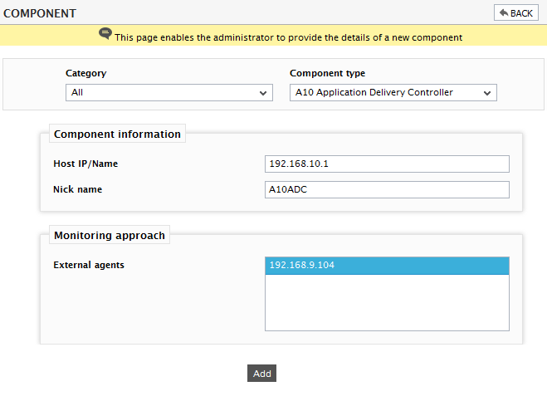Click the Component information section heading
This screenshot has width=547, height=396.
coord(117,134)
